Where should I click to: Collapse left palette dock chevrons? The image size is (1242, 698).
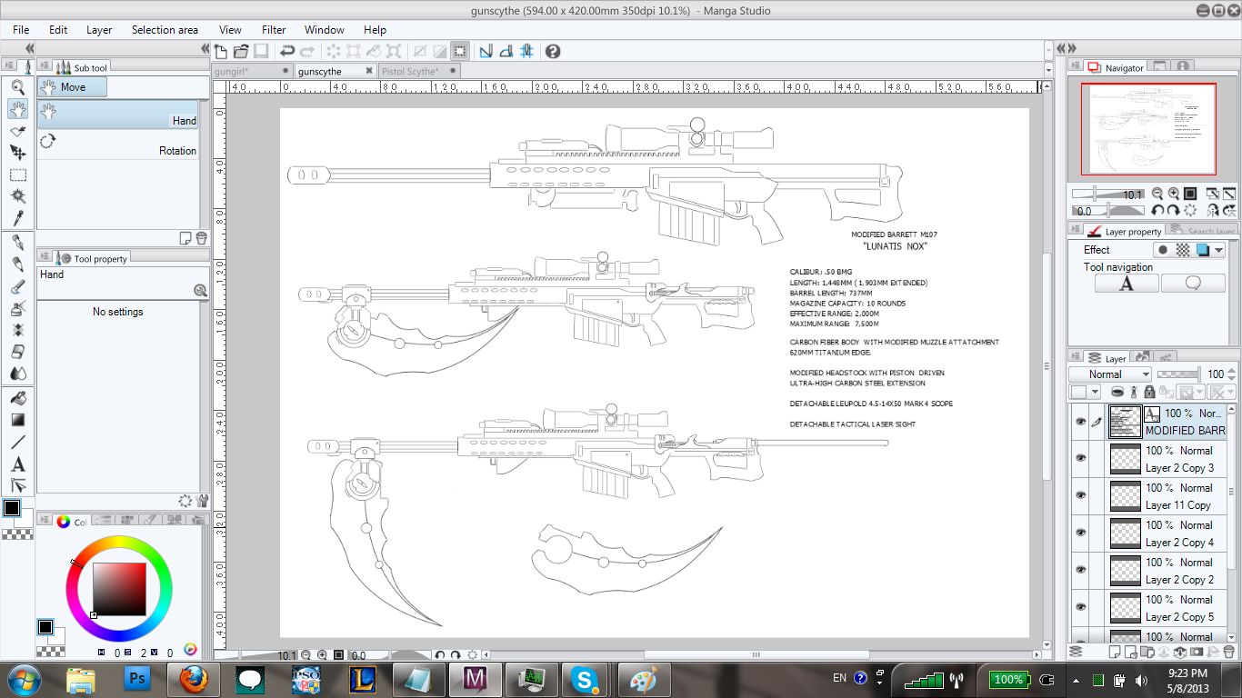coord(30,48)
